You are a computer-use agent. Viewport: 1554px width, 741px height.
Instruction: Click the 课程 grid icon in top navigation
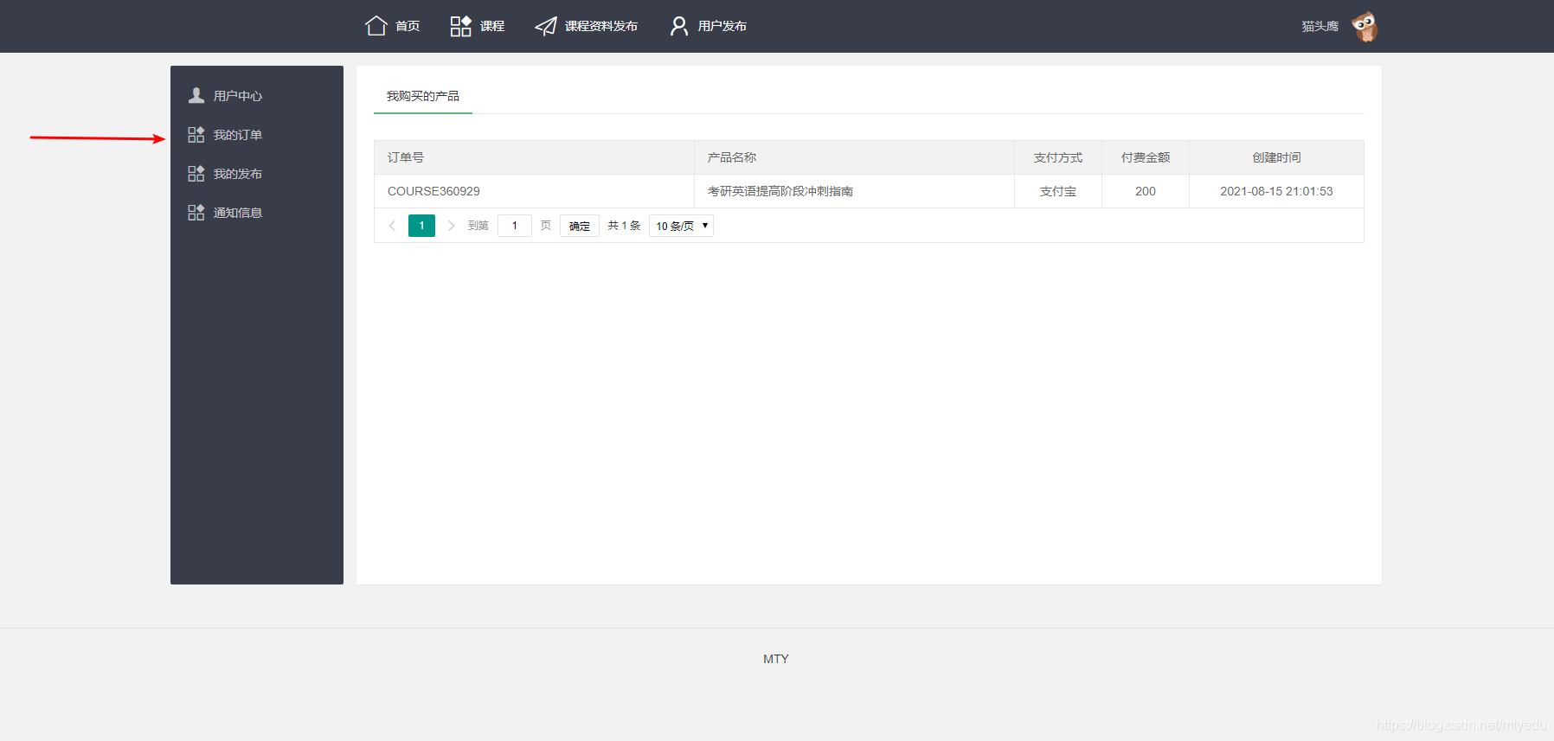tap(460, 26)
